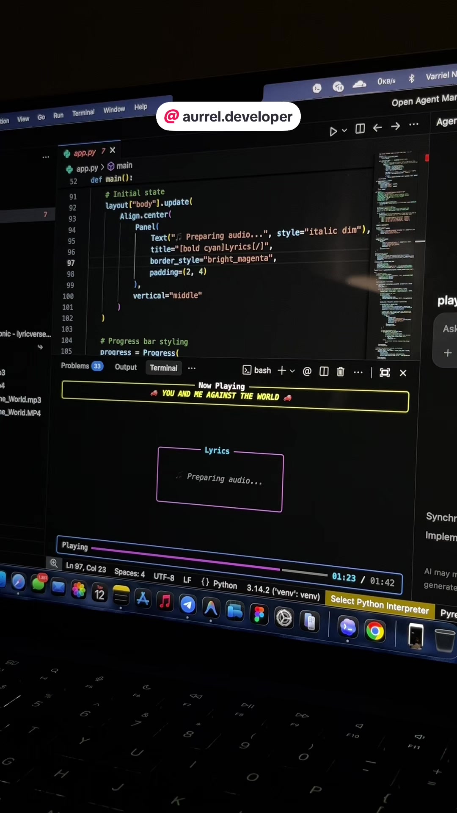Open the Run menu
This screenshot has width=457, height=813.
tap(58, 115)
